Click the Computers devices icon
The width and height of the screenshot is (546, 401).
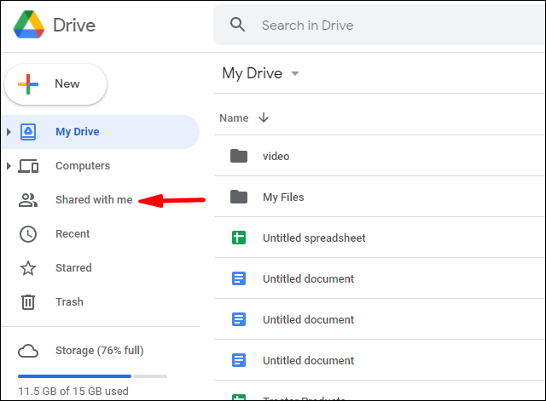pyautogui.click(x=28, y=166)
